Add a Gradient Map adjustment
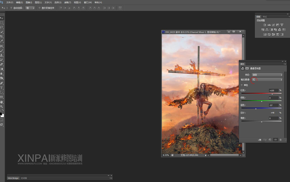 pyautogui.click(x=282, y=34)
